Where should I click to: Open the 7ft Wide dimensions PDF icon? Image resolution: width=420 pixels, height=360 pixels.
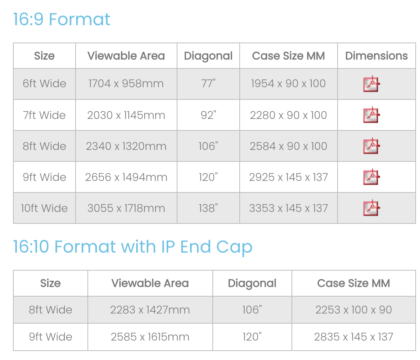tap(371, 115)
